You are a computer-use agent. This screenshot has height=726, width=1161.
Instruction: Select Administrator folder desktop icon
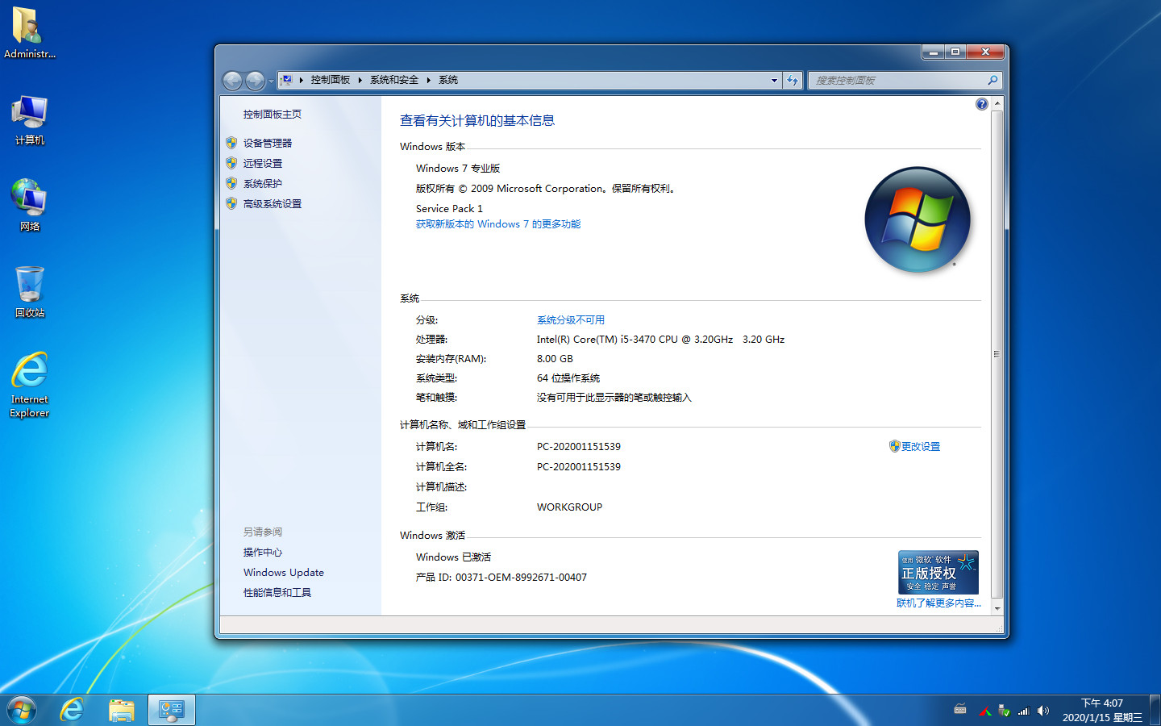point(30,33)
